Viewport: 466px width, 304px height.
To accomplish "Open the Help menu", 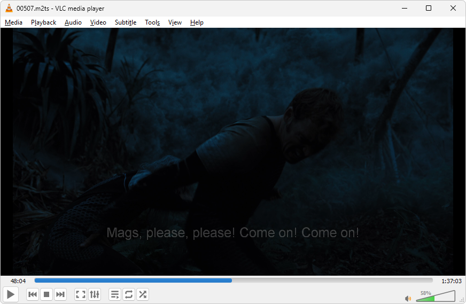I will (197, 22).
